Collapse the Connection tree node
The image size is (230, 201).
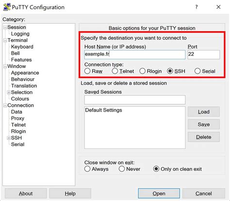(5, 105)
